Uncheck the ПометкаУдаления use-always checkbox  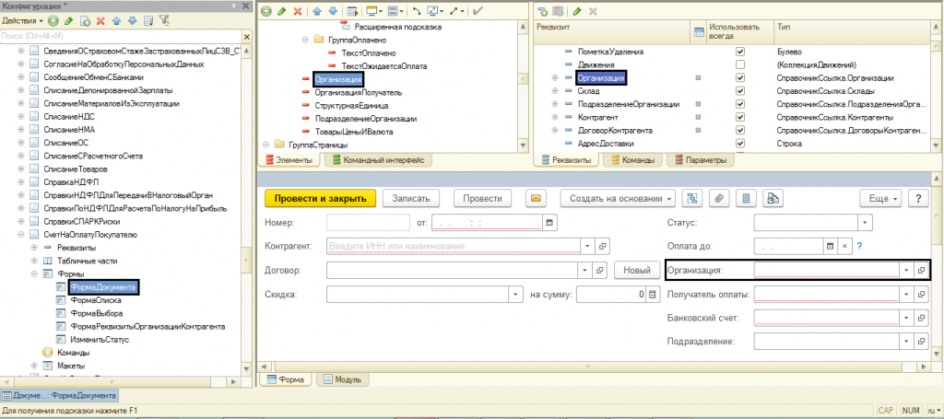click(x=739, y=52)
